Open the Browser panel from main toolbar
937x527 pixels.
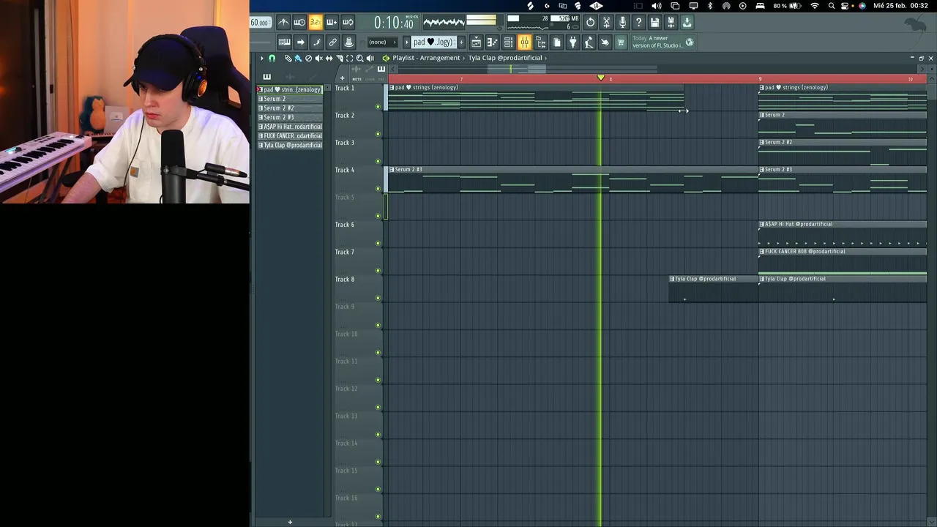coord(540,42)
